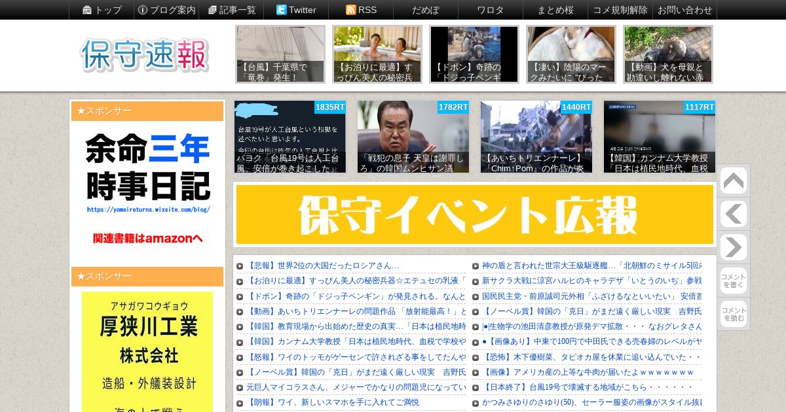Open 【朗報】ワイ、新しいスマホ link
Image resolution: width=786 pixels, height=412 pixels.
[x=333, y=402]
